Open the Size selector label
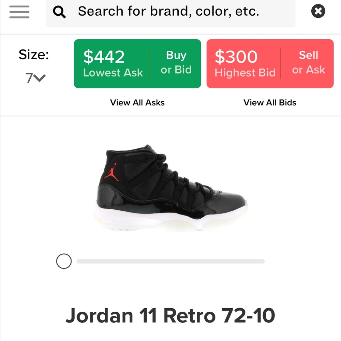This screenshot has width=341, height=341. coord(34,54)
